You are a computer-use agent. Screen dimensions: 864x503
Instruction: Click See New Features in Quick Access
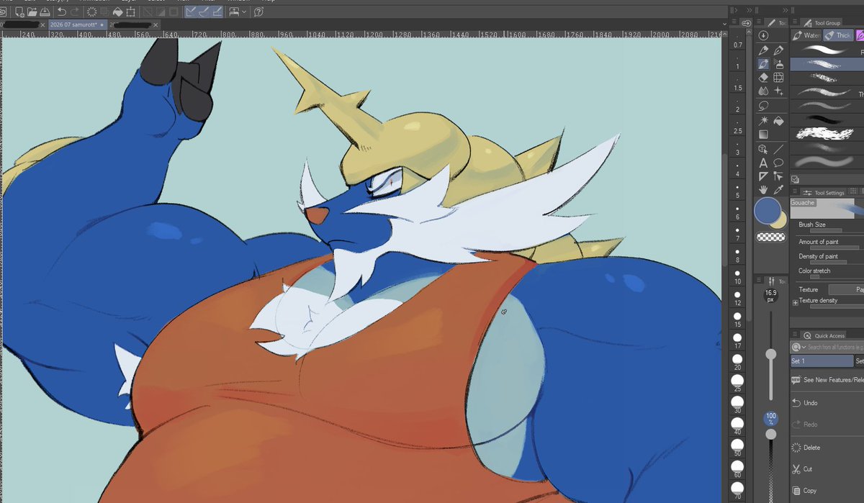tap(827, 380)
